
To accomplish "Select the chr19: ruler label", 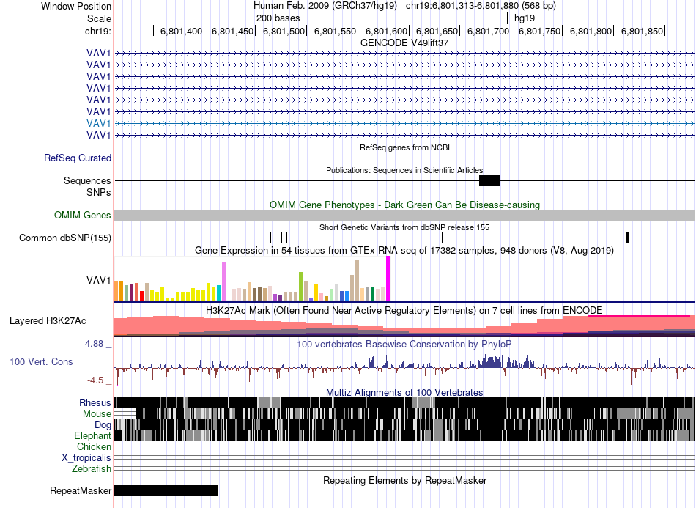I will (x=97, y=31).
